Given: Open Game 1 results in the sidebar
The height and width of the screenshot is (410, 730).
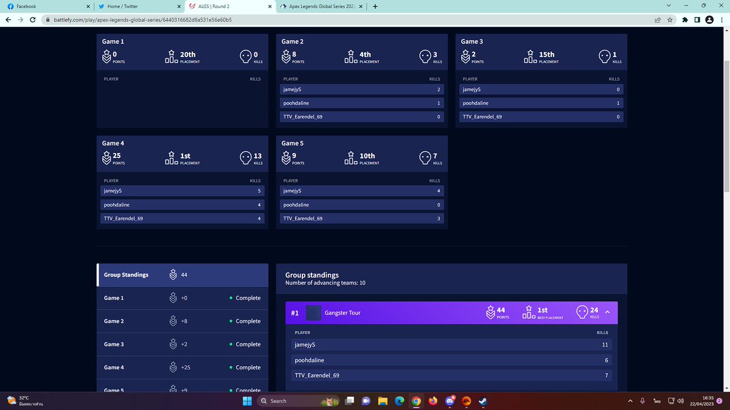Looking at the screenshot, I should point(182,298).
